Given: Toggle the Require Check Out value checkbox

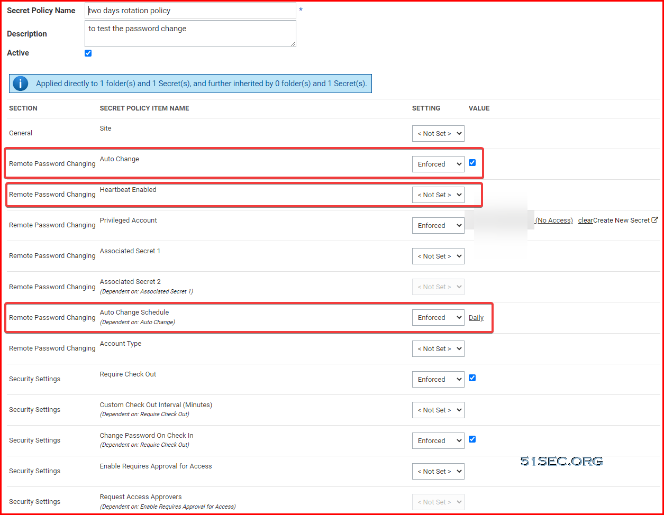Looking at the screenshot, I should pos(472,378).
